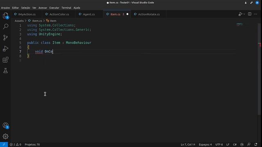This screenshot has width=262, height=147.
Task: Open the Ajuda menu
Action: pos(77,8)
